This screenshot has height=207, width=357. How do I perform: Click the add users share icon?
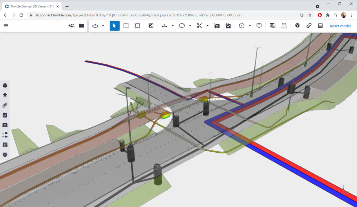click(x=71, y=26)
